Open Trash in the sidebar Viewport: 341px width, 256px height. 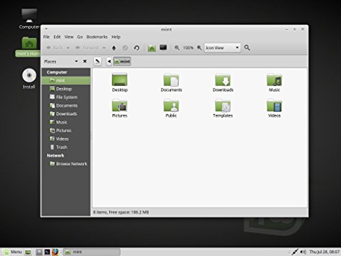[66, 147]
